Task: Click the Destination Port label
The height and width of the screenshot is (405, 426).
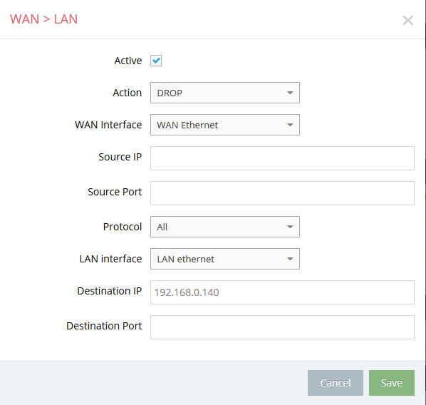Action: coord(104,326)
